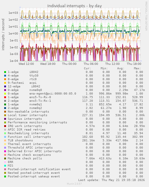Click the purple swatch beside nvme0q0
The width and height of the screenshot is (149, 187).
(5, 90)
